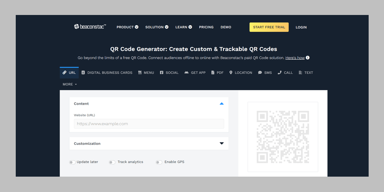Switch to the Menu tab
Image resolution: width=384 pixels, height=192 pixels.
146,73
